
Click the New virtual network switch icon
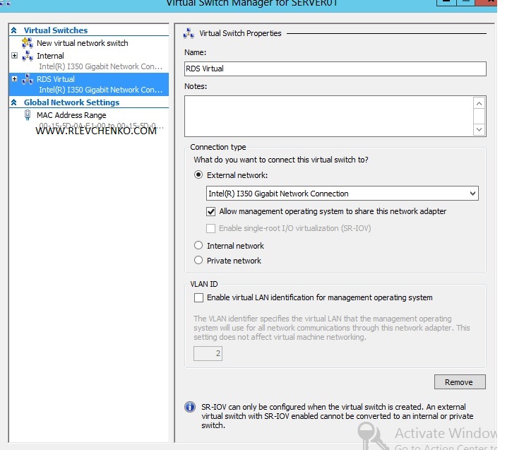[28, 43]
